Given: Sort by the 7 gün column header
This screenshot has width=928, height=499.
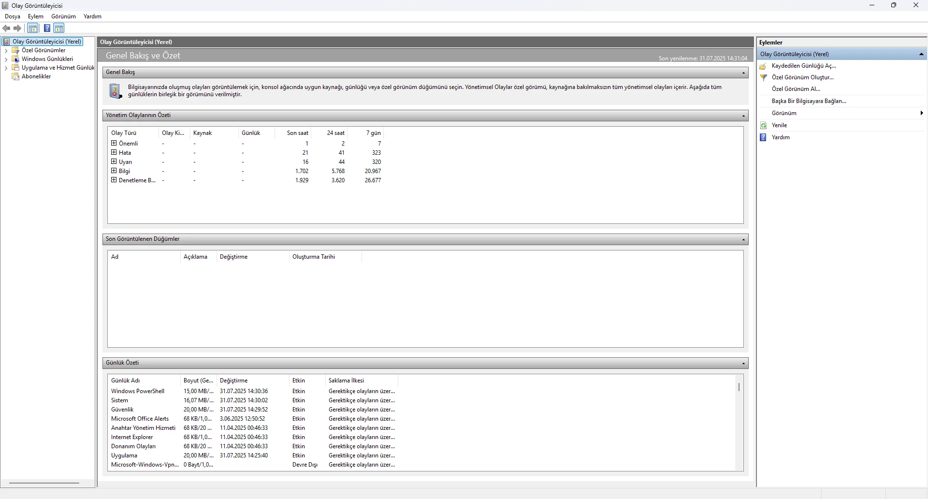Looking at the screenshot, I should point(365,133).
